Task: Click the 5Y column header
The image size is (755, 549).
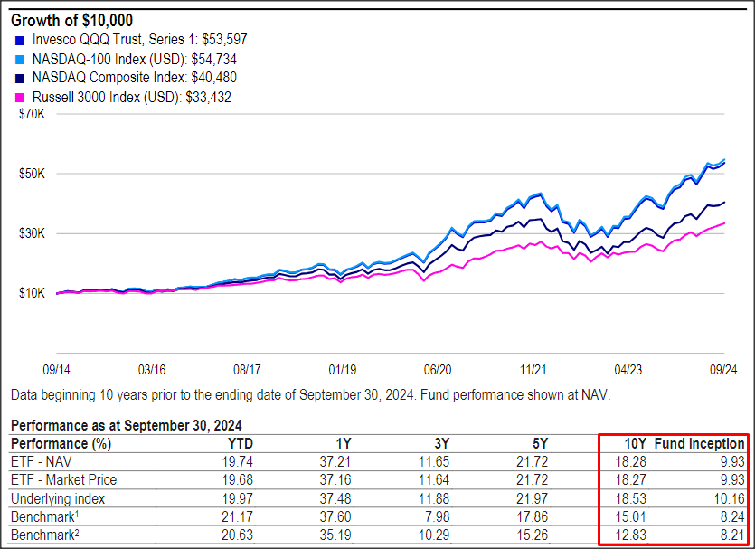Action: tap(539, 443)
